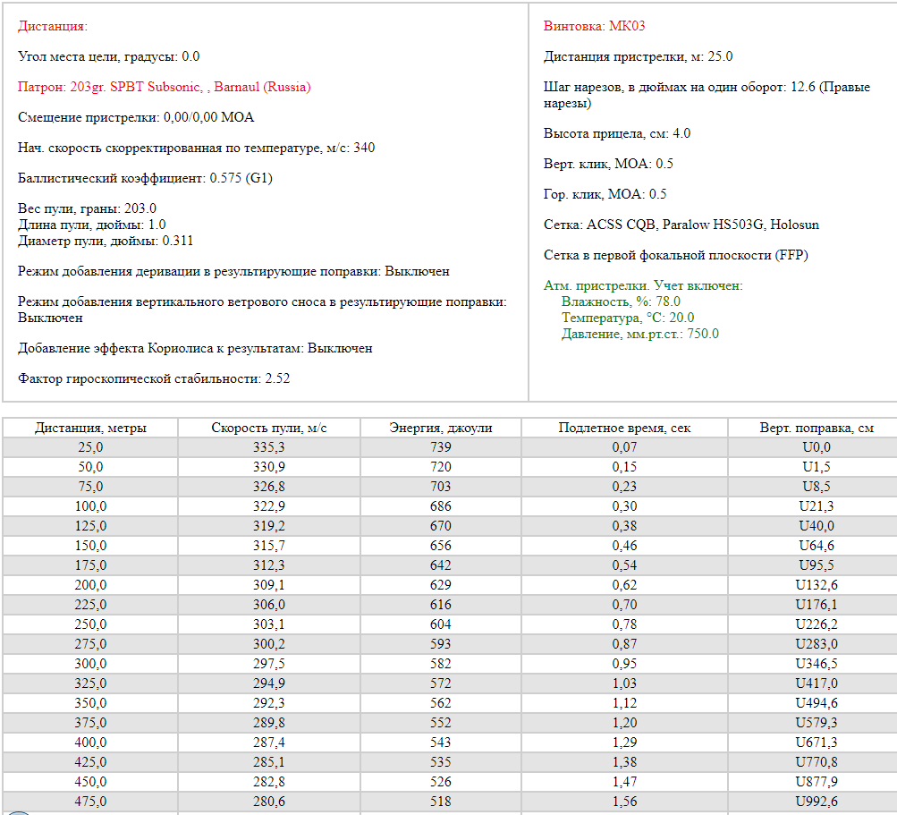Click the 'Дистанция, метры' column header

pos(90,428)
